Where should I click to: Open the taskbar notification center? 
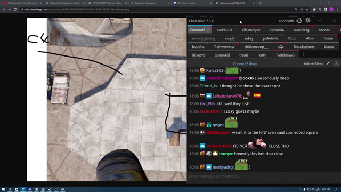(335, 189)
